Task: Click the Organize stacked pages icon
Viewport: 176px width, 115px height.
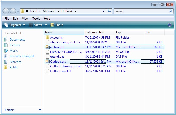Action: click(x=6, y=25)
